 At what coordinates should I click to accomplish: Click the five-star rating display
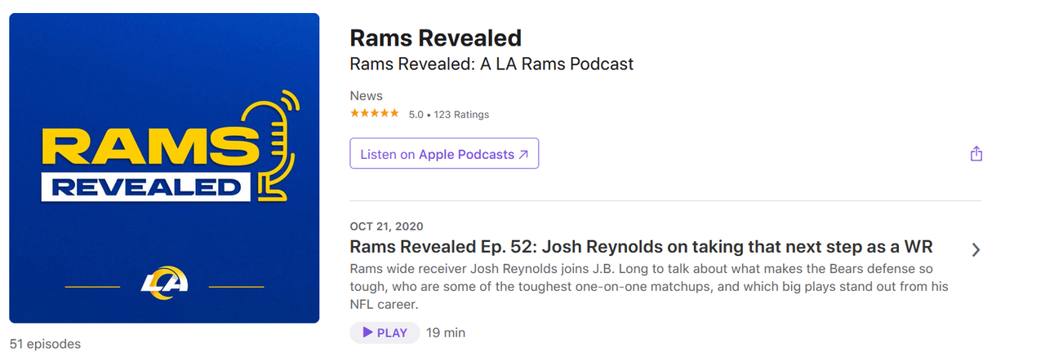tap(375, 113)
